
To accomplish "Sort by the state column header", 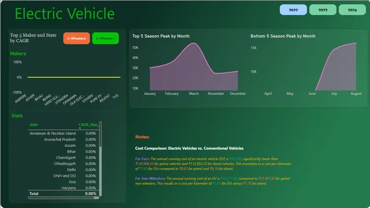I will click(34, 125).
